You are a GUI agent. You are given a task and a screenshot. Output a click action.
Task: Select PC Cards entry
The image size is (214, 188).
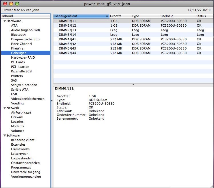tap(18, 62)
